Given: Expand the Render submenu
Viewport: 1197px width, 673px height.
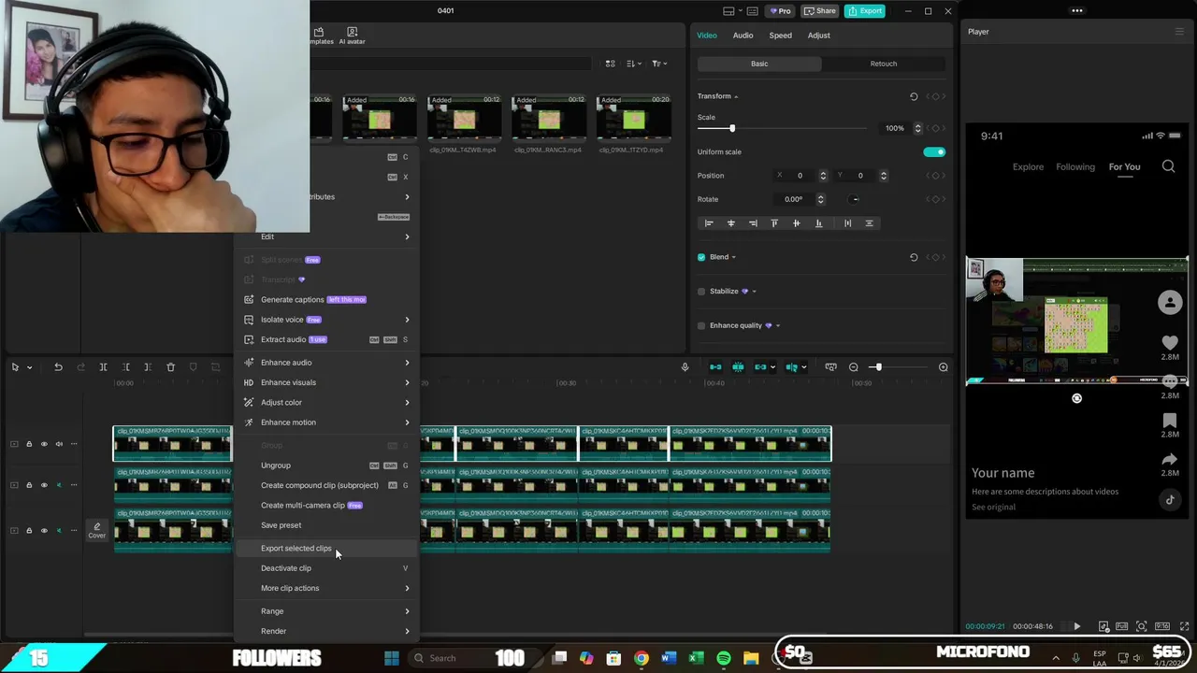Looking at the screenshot, I should [324, 631].
